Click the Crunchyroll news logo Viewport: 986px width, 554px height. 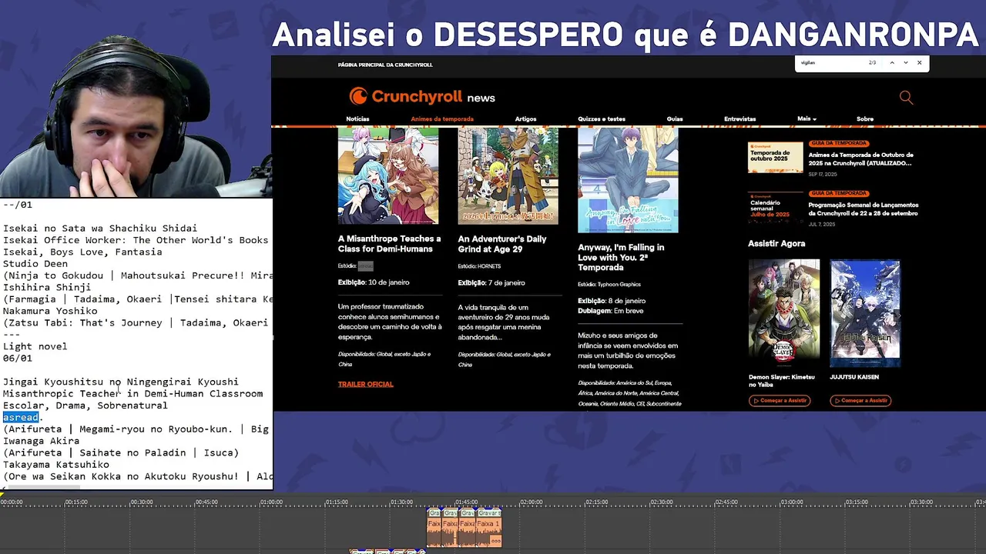coord(422,96)
